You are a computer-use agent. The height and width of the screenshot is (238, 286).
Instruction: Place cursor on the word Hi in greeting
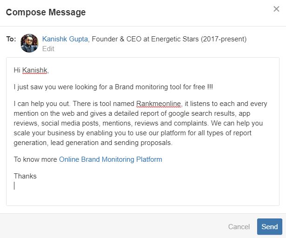coord(17,70)
